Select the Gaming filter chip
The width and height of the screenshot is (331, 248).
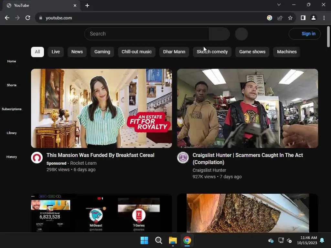click(102, 52)
